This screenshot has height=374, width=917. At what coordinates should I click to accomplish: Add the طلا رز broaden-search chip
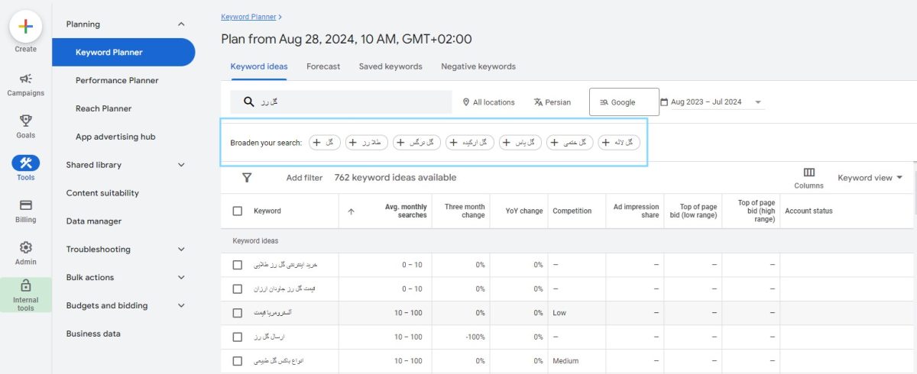pyautogui.click(x=367, y=142)
